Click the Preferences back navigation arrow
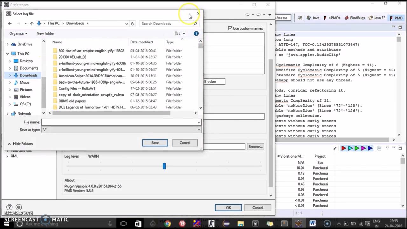407x229 pixels. click(247, 15)
